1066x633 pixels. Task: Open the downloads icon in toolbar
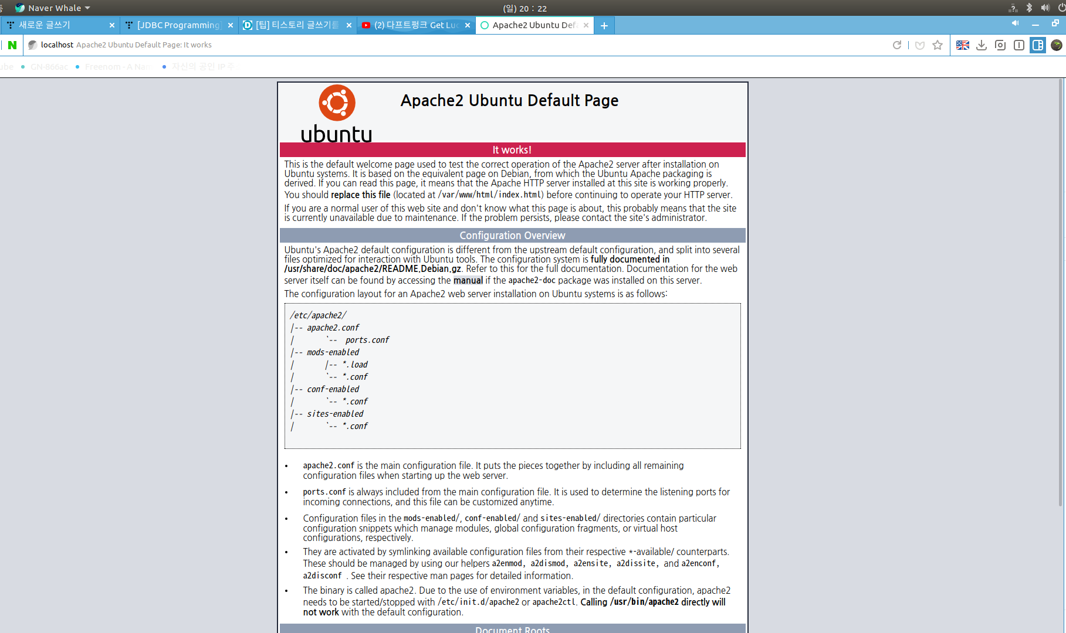(982, 45)
